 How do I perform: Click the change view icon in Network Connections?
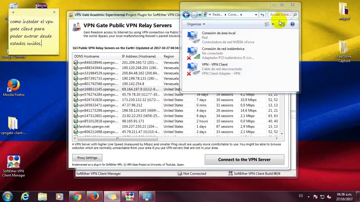(x=267, y=24)
